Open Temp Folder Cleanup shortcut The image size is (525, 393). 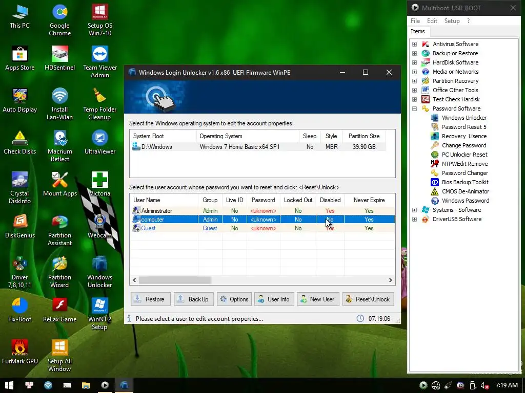(100, 104)
